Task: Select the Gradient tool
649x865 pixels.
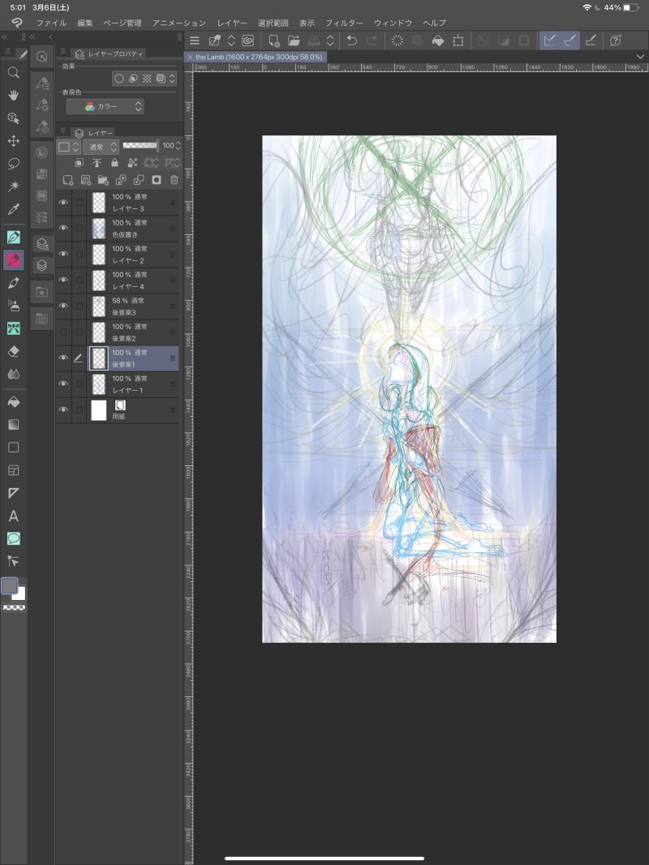Action: coord(13,425)
